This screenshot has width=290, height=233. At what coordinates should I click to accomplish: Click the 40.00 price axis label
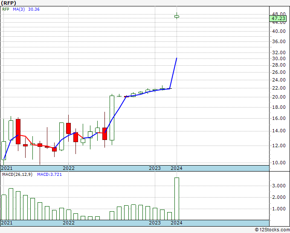[279, 31]
